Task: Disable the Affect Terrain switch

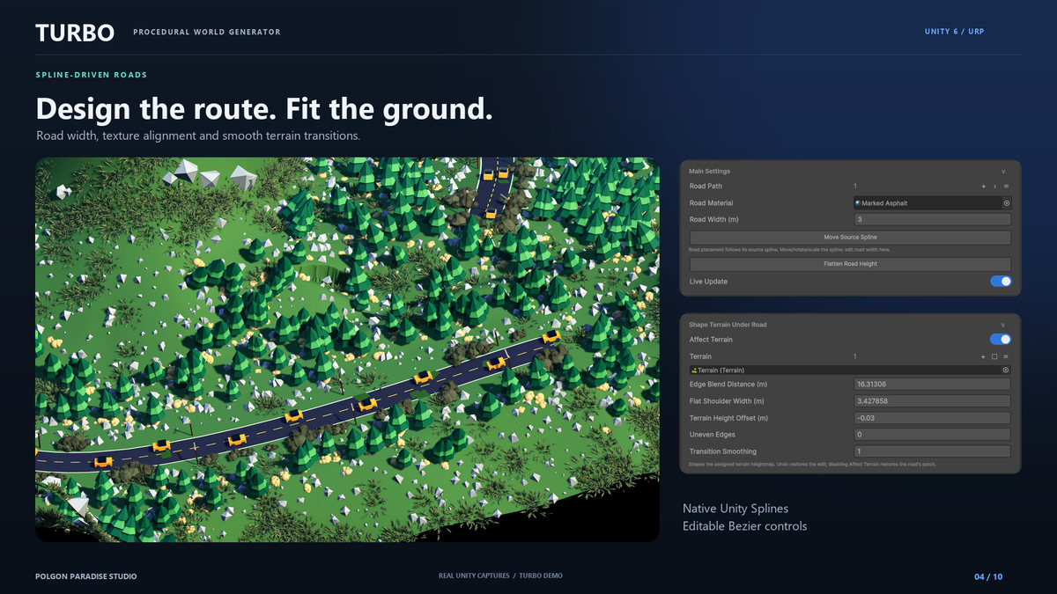Action: click(1001, 340)
